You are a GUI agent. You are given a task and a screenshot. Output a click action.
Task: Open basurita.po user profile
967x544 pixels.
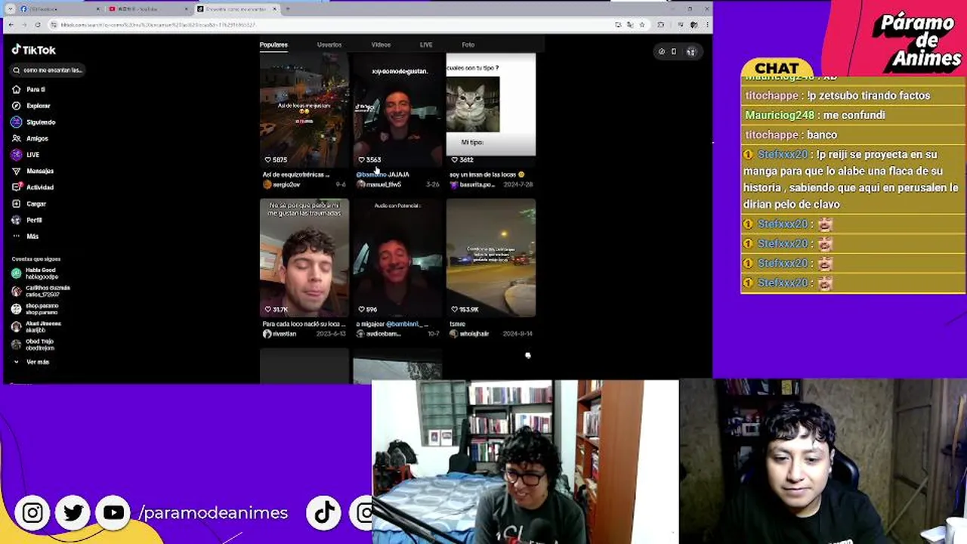tap(472, 184)
